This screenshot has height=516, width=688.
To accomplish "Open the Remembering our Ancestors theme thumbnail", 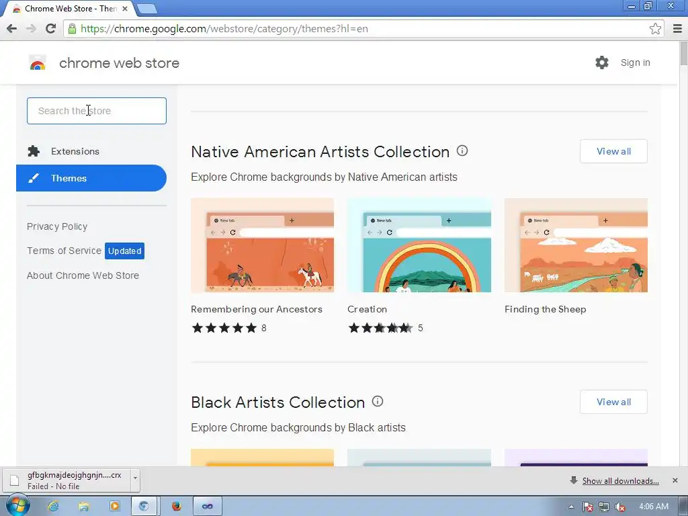I will coord(263,245).
